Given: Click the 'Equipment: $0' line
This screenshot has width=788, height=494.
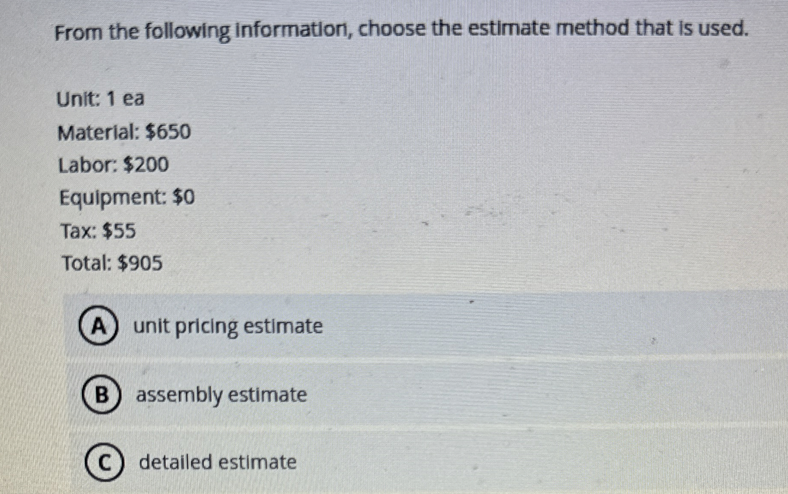Looking at the screenshot, I should click(x=127, y=199).
